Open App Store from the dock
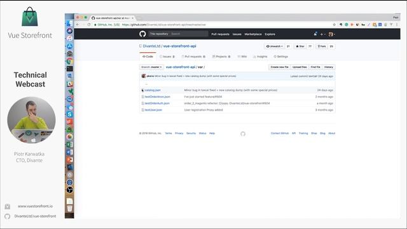The height and width of the screenshot is (229, 407). pos(69,46)
